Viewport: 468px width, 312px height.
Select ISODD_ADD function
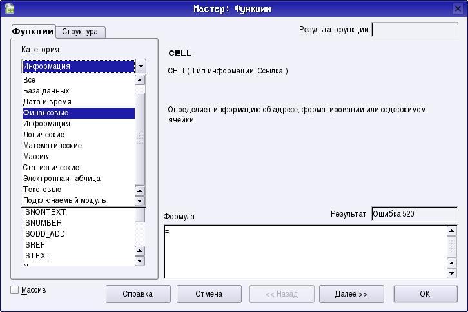79,234
